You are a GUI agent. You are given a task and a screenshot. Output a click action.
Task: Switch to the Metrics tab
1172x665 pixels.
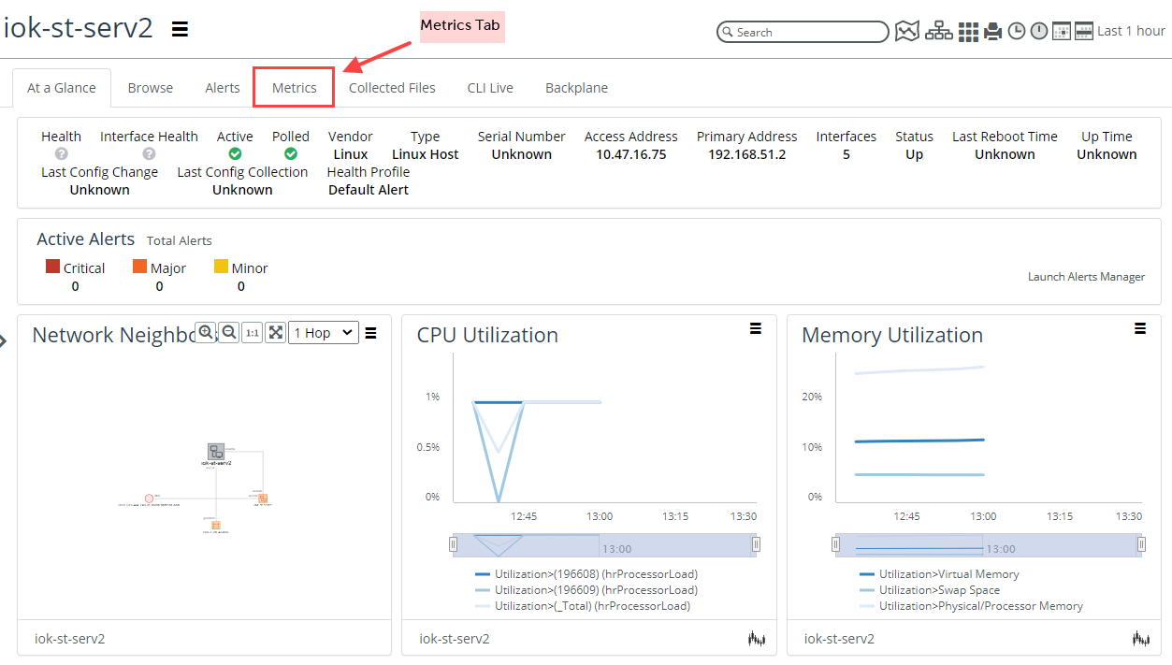[294, 88]
